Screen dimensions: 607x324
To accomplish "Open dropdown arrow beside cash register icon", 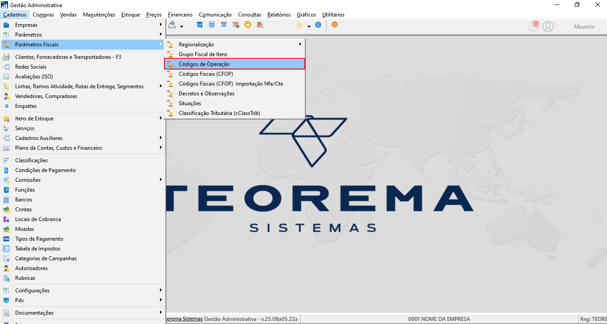I will tap(181, 27).
